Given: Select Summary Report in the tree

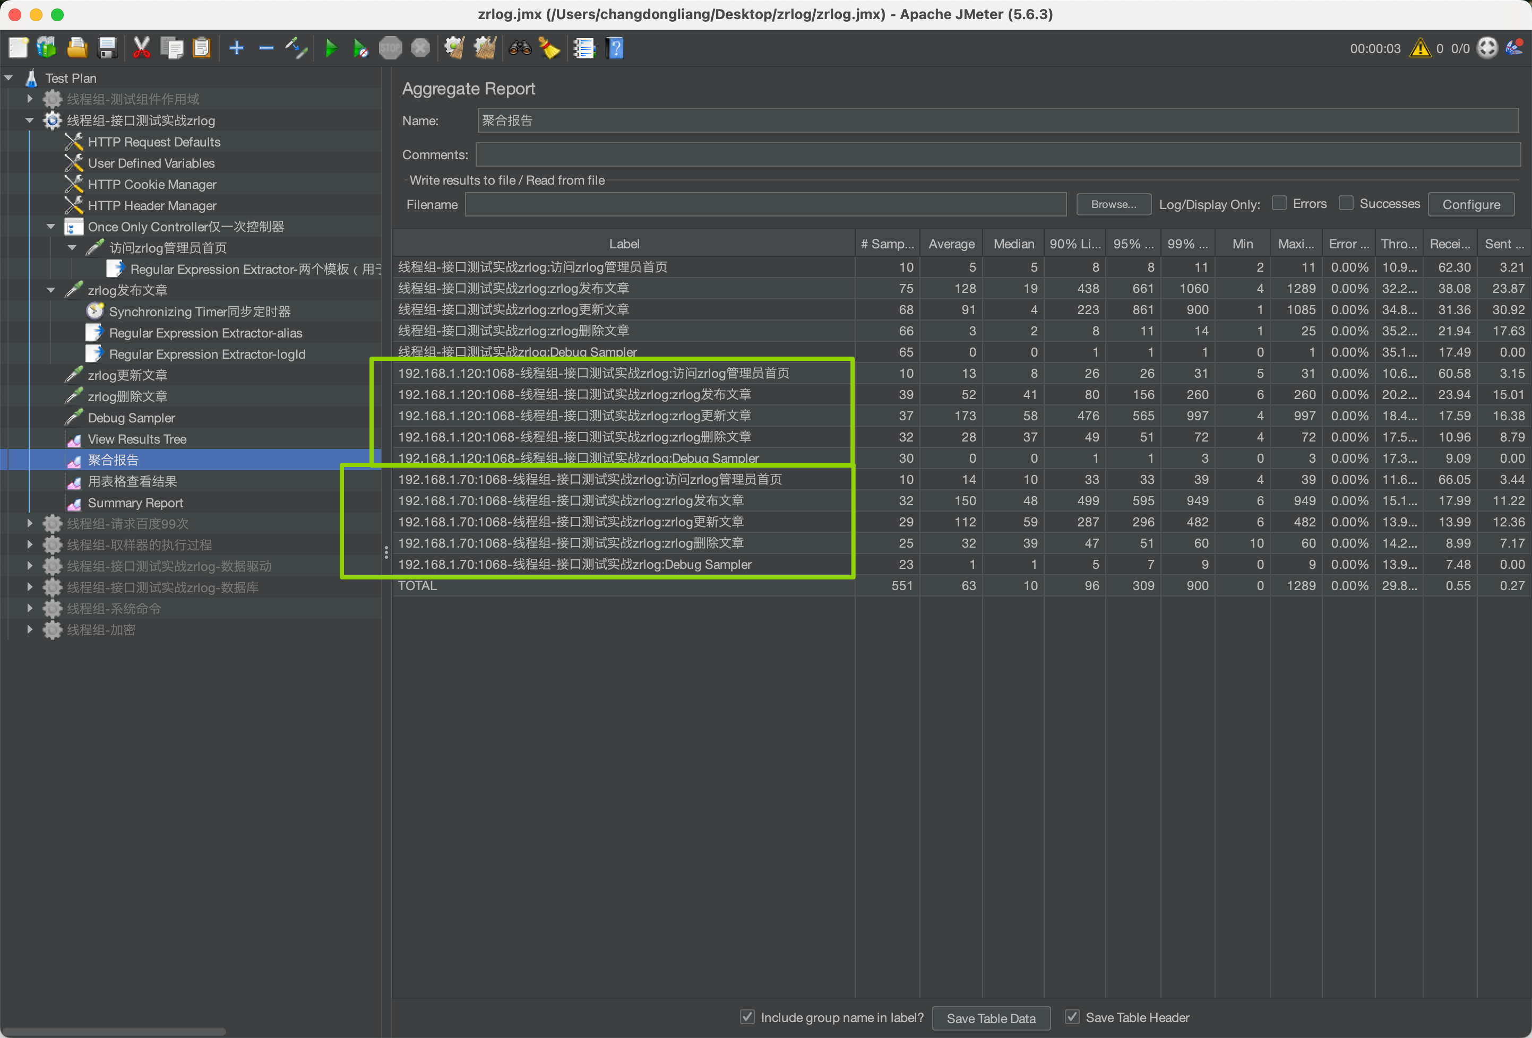Looking at the screenshot, I should tap(135, 503).
